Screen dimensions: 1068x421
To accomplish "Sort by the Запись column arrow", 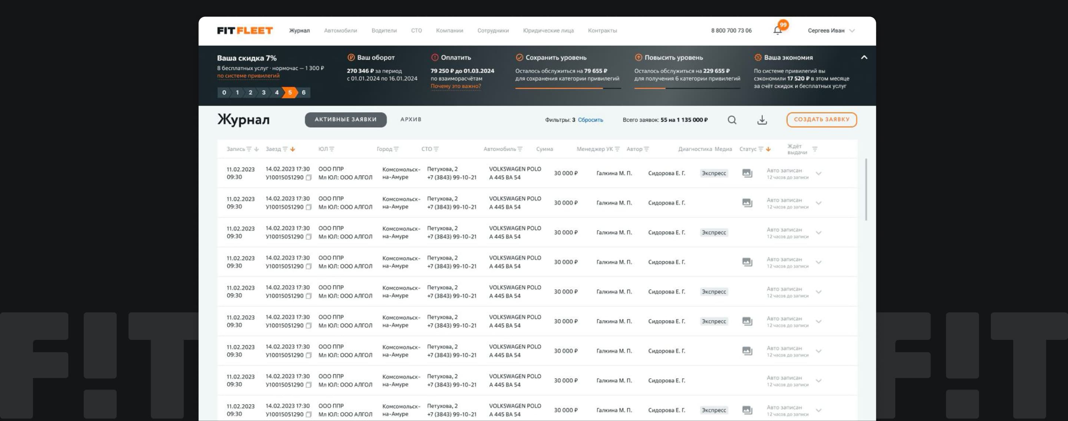I will click(256, 149).
